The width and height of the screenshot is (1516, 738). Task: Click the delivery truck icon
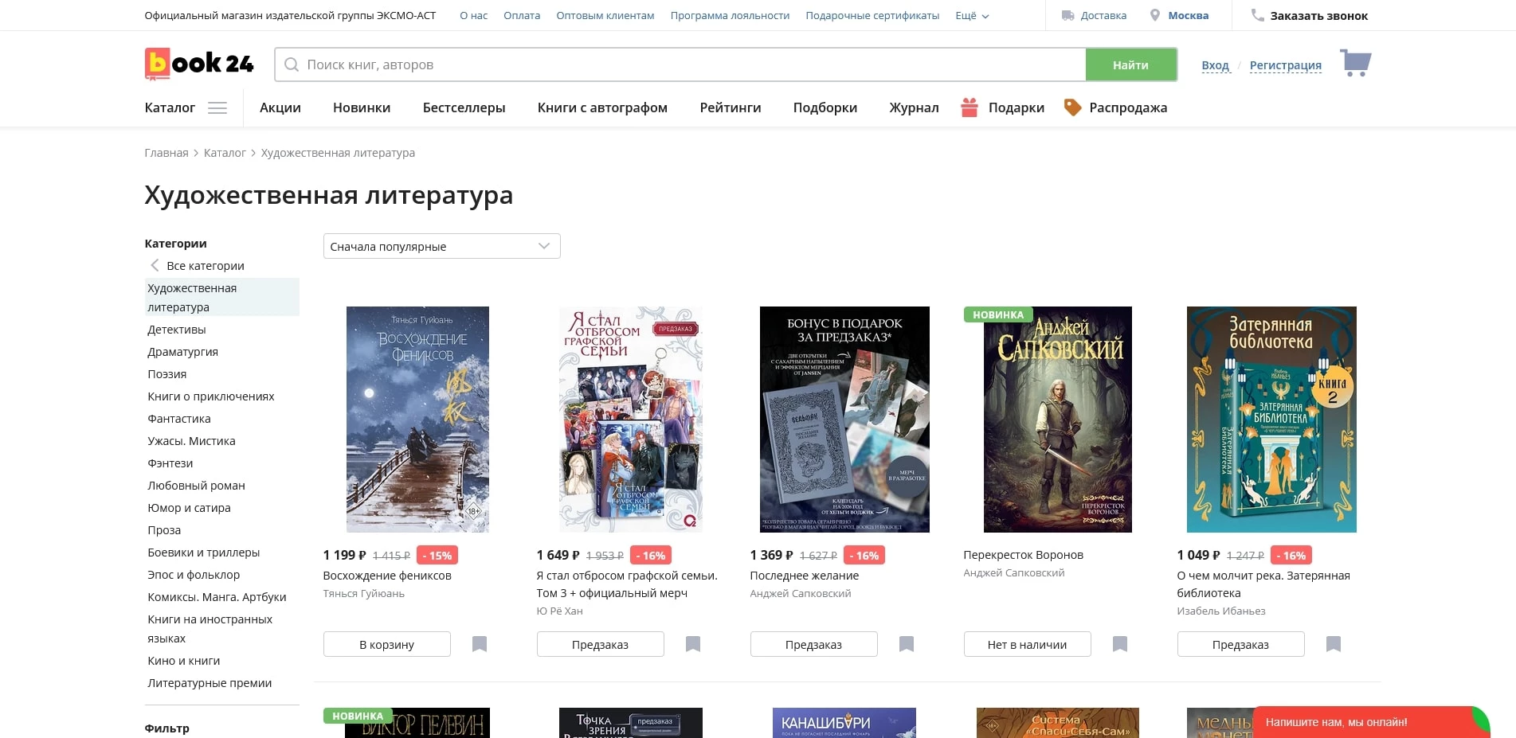click(x=1067, y=16)
